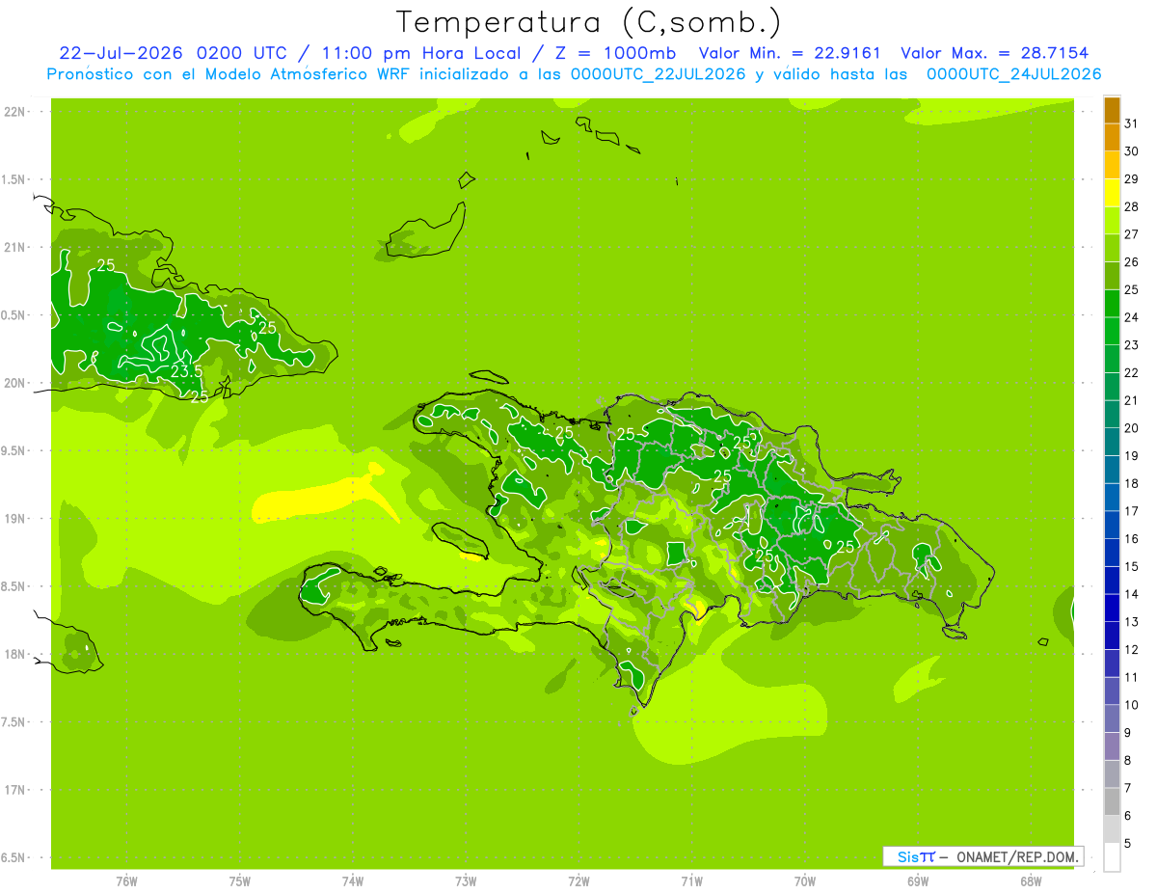
Task: Click the "5" color scale label
Action: coord(1127,843)
